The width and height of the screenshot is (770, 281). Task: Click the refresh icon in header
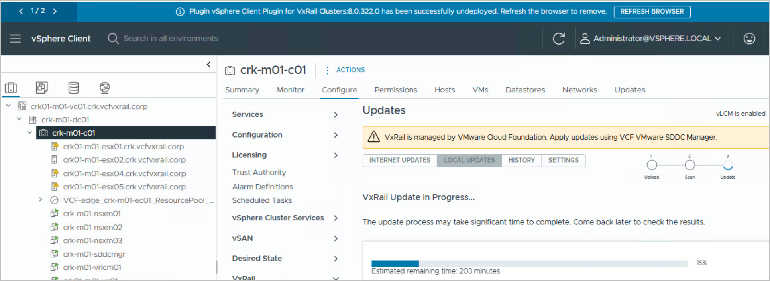point(559,39)
